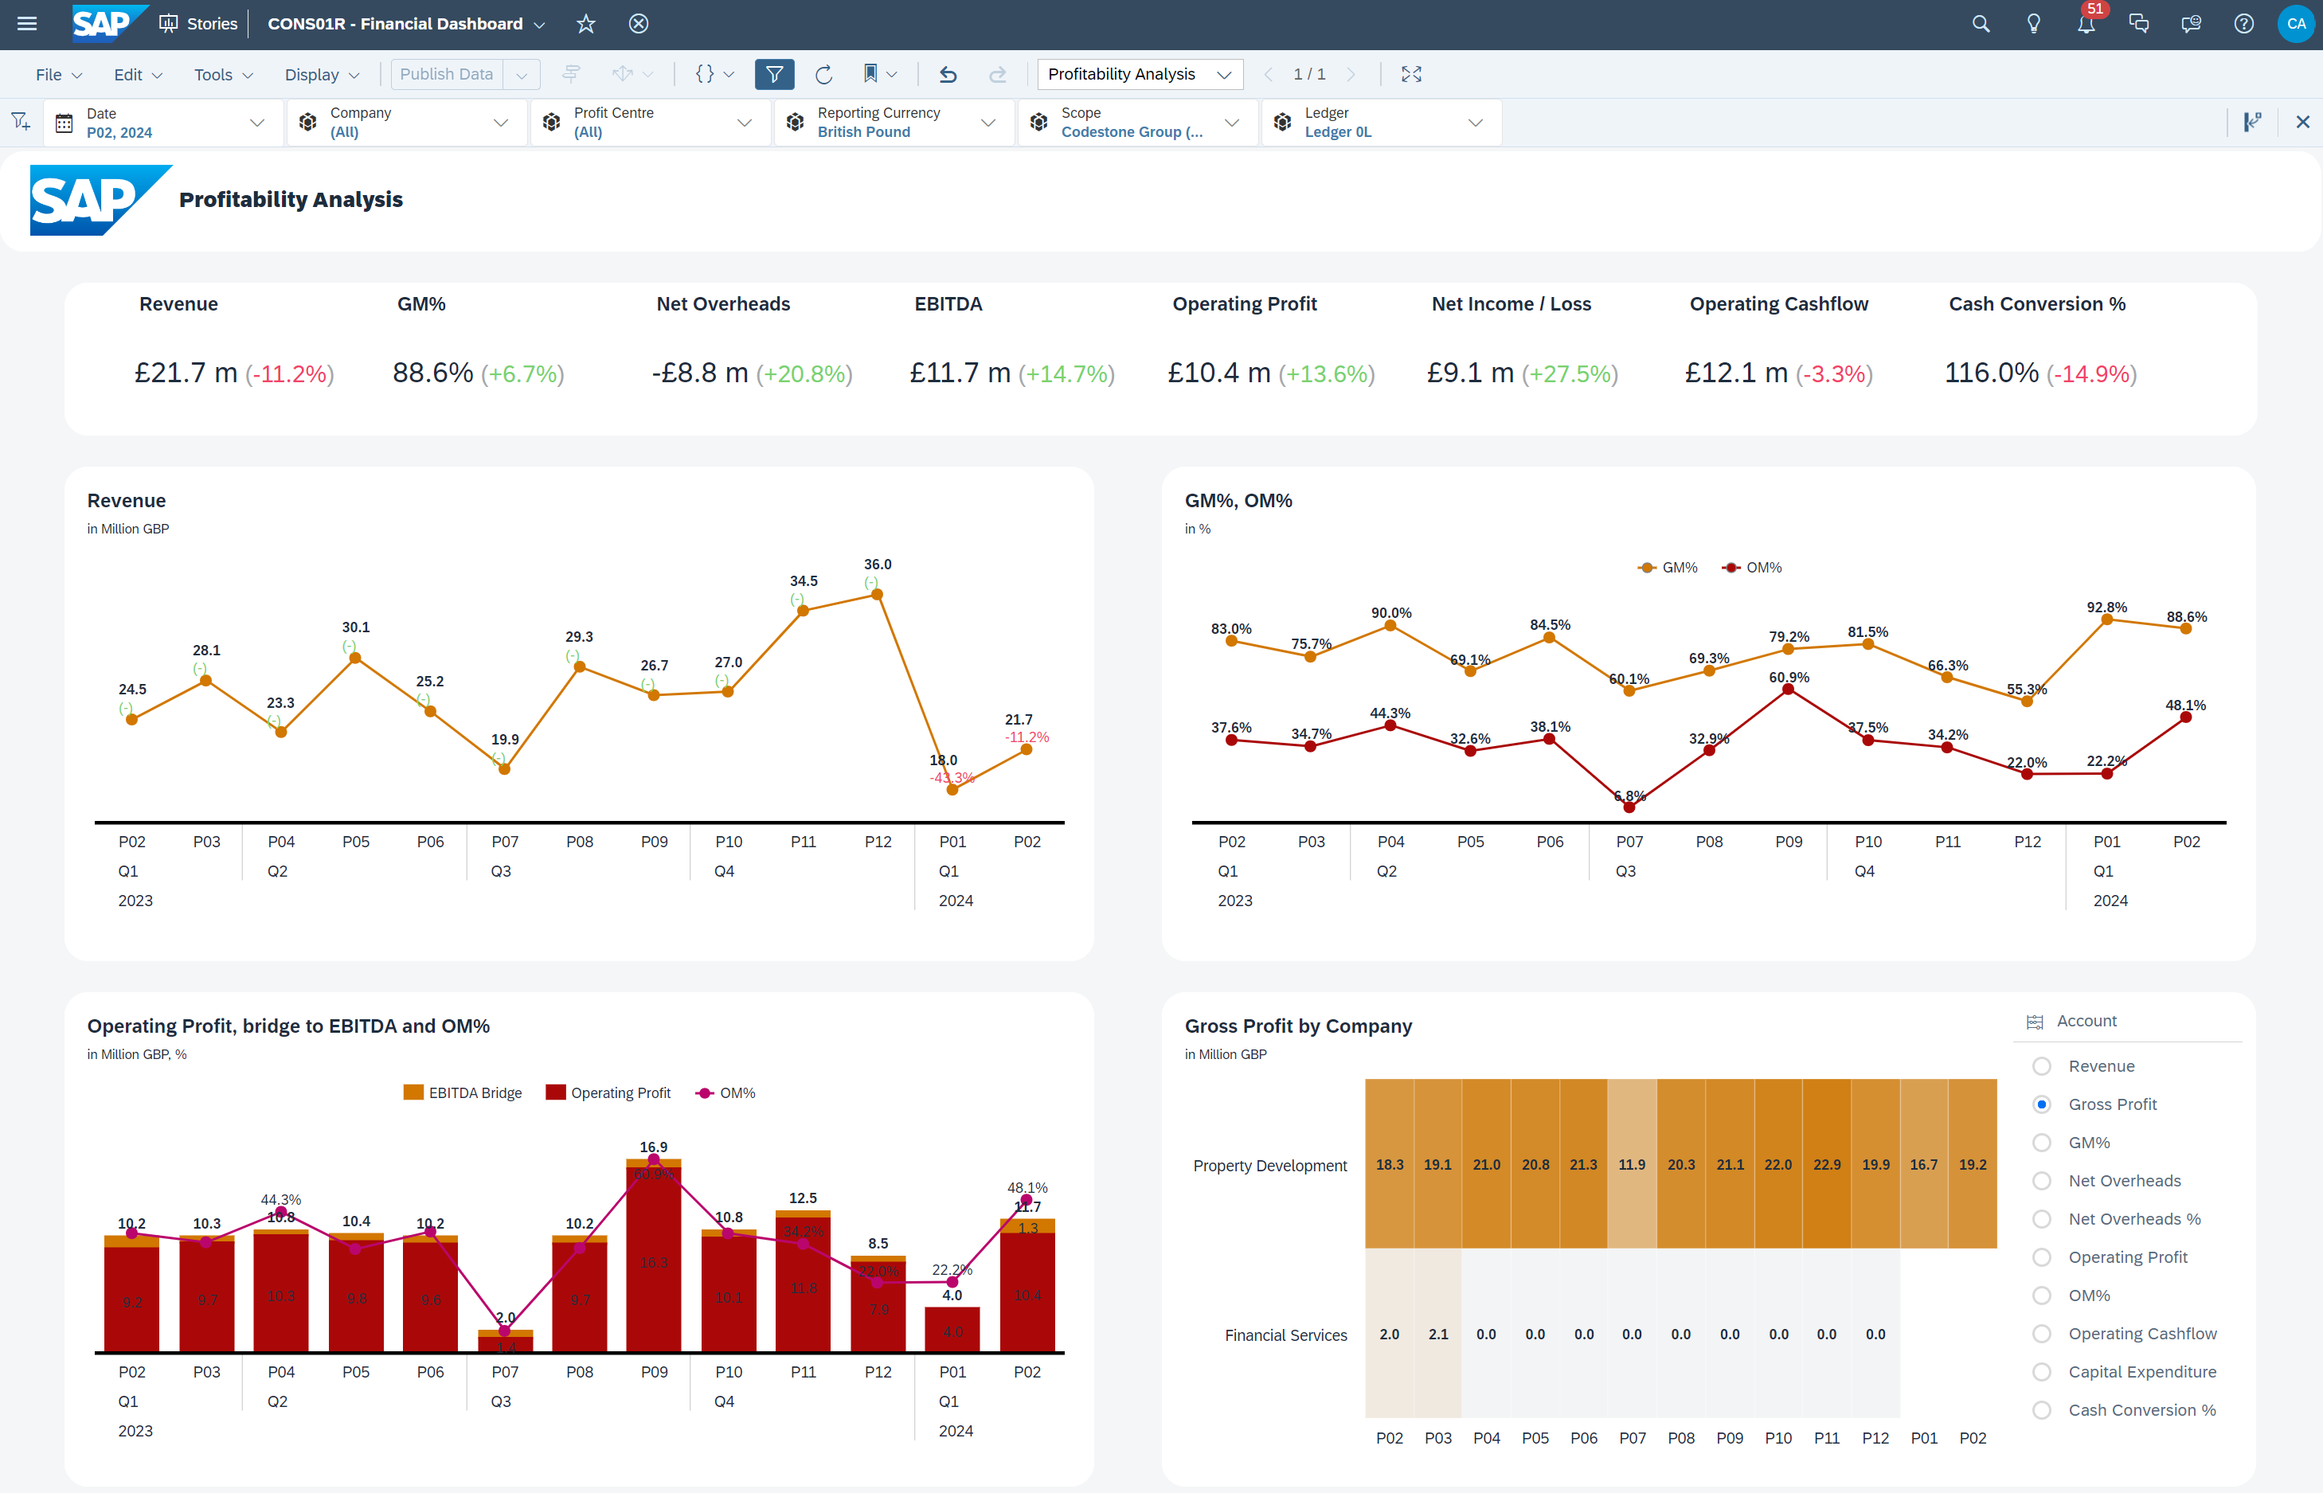Close the story with circled X icon
Viewport: 2323px width, 1493px height.
click(x=638, y=23)
